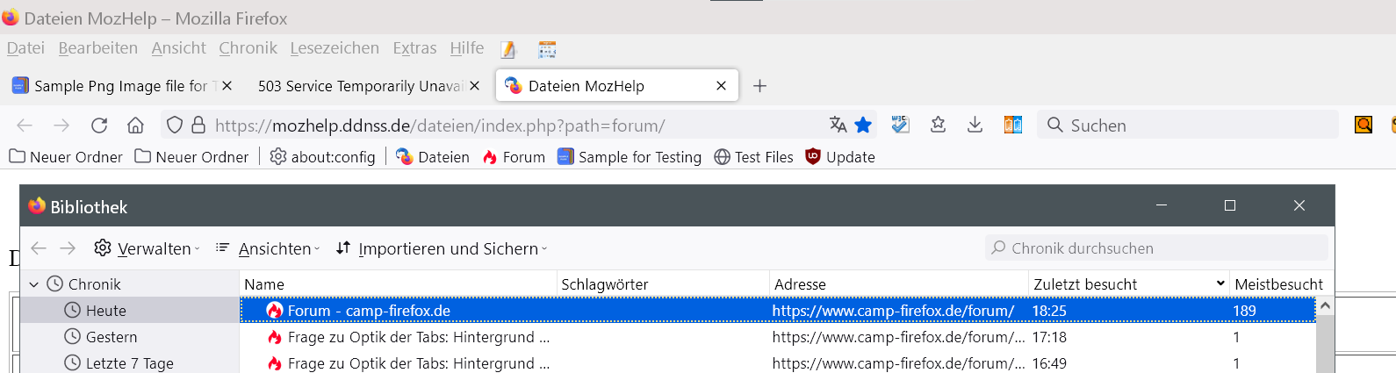Screen dimensions: 1396x373
Task: Open a new tab with plus button
Action: tap(760, 86)
